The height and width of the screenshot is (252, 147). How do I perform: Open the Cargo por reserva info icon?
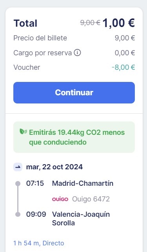77,53
